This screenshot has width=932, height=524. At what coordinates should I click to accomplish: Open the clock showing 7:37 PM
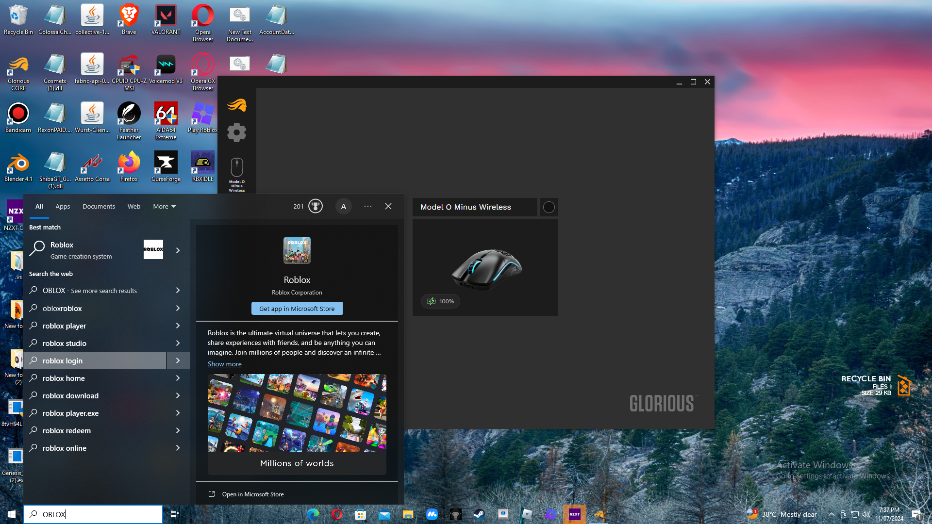(x=889, y=514)
